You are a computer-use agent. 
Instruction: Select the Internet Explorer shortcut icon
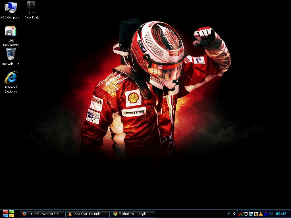click(x=11, y=82)
